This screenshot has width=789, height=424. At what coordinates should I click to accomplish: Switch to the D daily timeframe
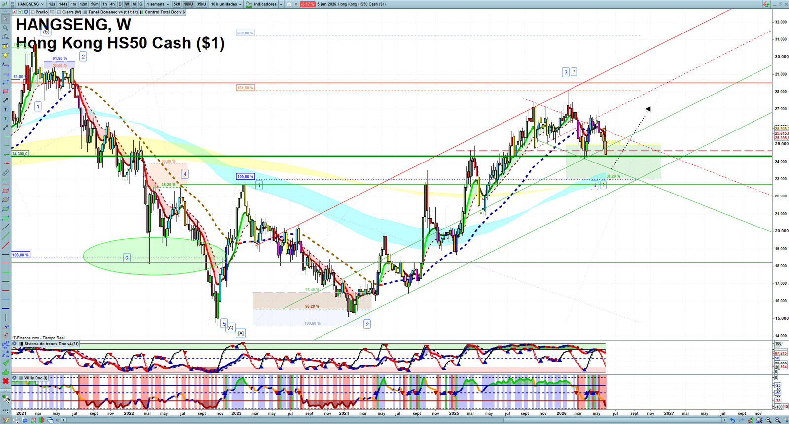click(120, 4)
